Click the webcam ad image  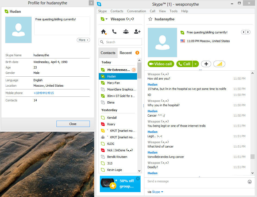click(108, 183)
